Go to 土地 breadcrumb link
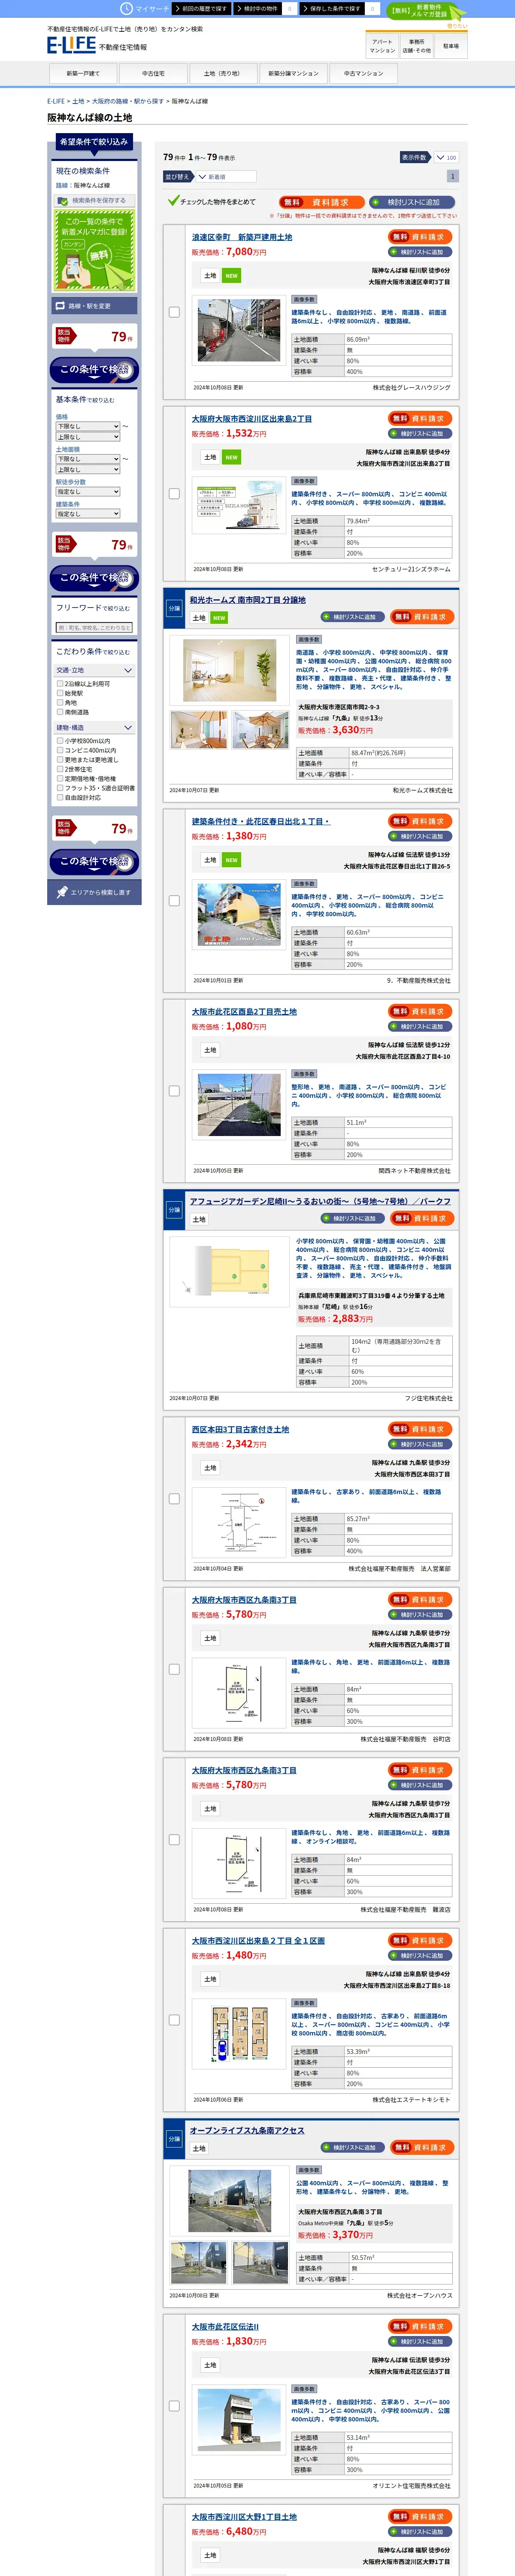The image size is (515, 2576). [78, 101]
